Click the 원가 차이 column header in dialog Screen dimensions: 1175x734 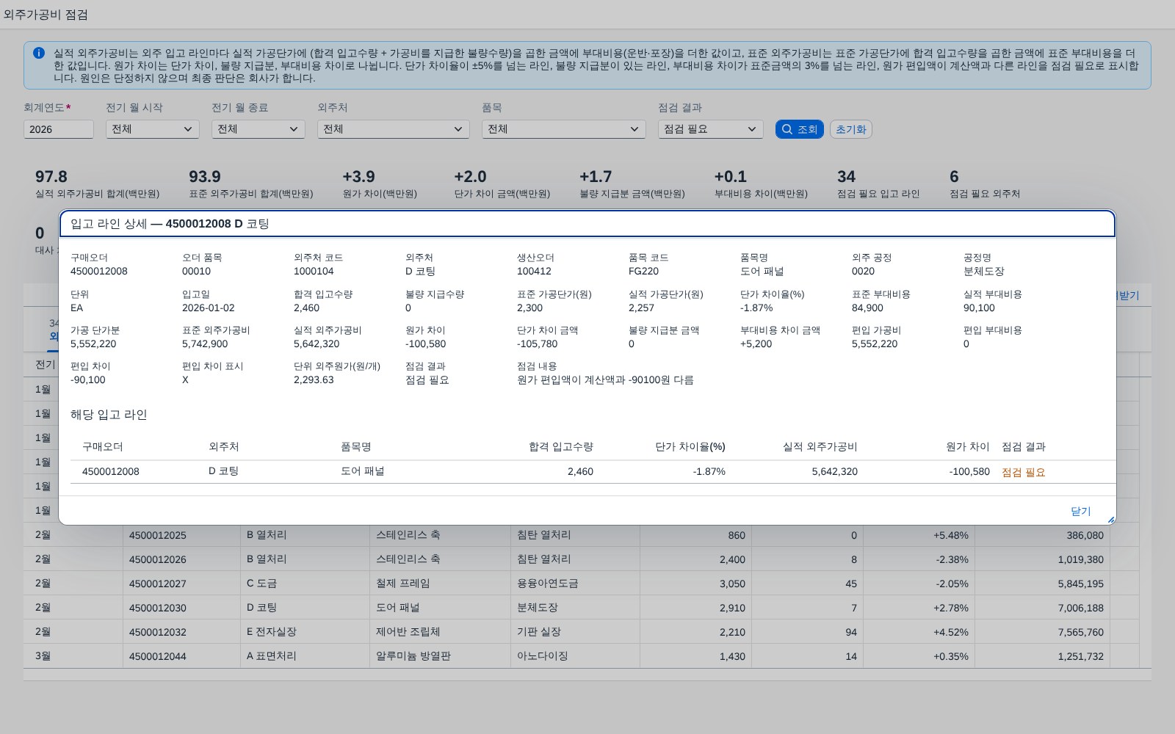[x=968, y=446]
